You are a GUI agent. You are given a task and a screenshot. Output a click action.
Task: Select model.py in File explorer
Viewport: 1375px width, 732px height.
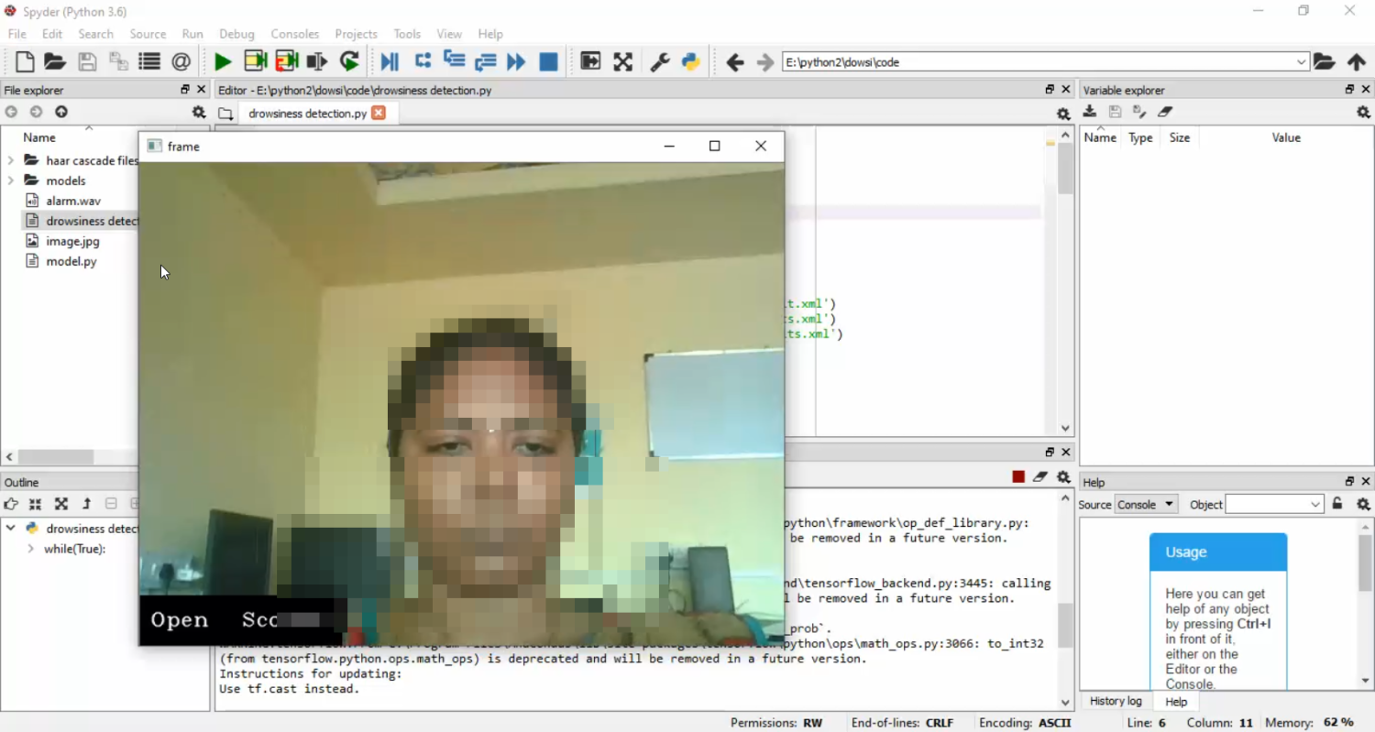pyautogui.click(x=71, y=261)
